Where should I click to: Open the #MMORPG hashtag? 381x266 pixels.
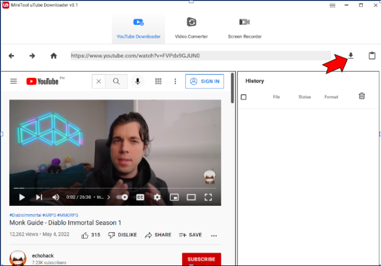pos(68,215)
